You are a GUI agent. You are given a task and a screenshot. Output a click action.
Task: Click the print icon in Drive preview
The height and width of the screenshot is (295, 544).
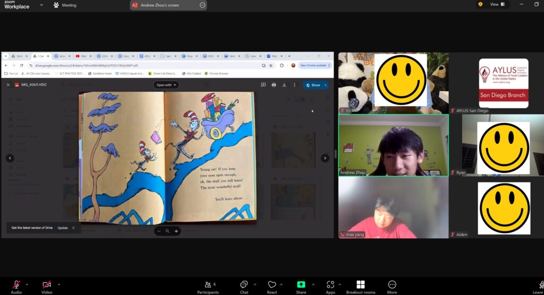tap(274, 84)
